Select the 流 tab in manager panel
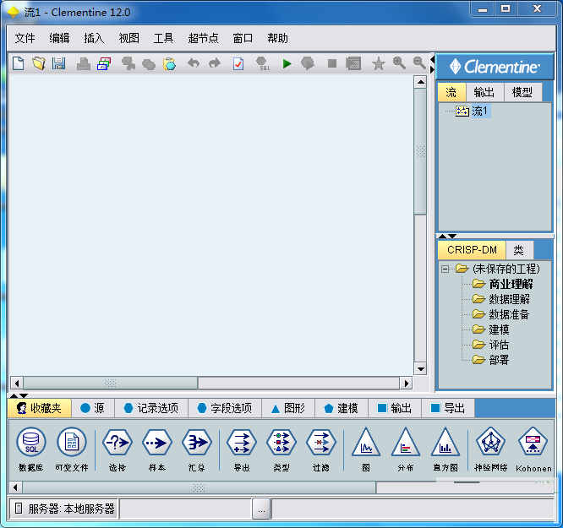563x528 pixels. coord(451,92)
